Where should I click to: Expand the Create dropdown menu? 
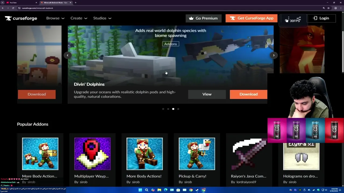[79, 18]
